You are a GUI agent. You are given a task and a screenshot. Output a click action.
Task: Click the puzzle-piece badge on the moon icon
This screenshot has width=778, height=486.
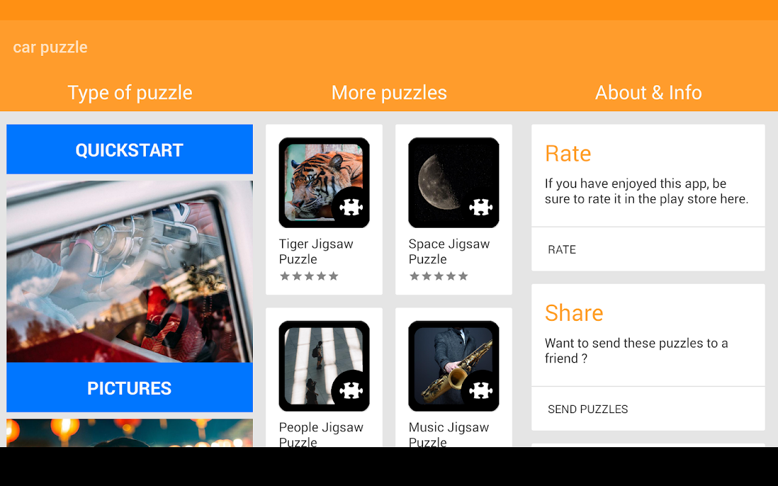480,208
